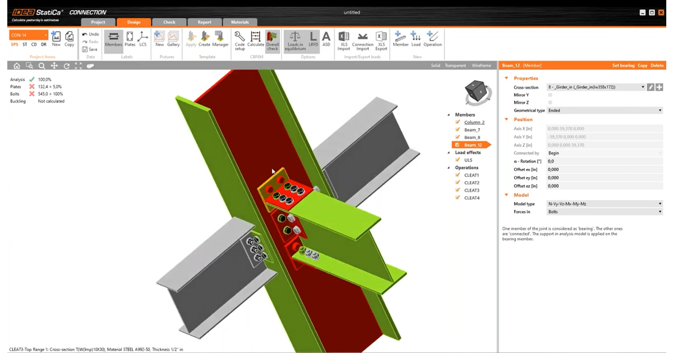
Task: Click the rotate view icon
Action: click(x=66, y=66)
